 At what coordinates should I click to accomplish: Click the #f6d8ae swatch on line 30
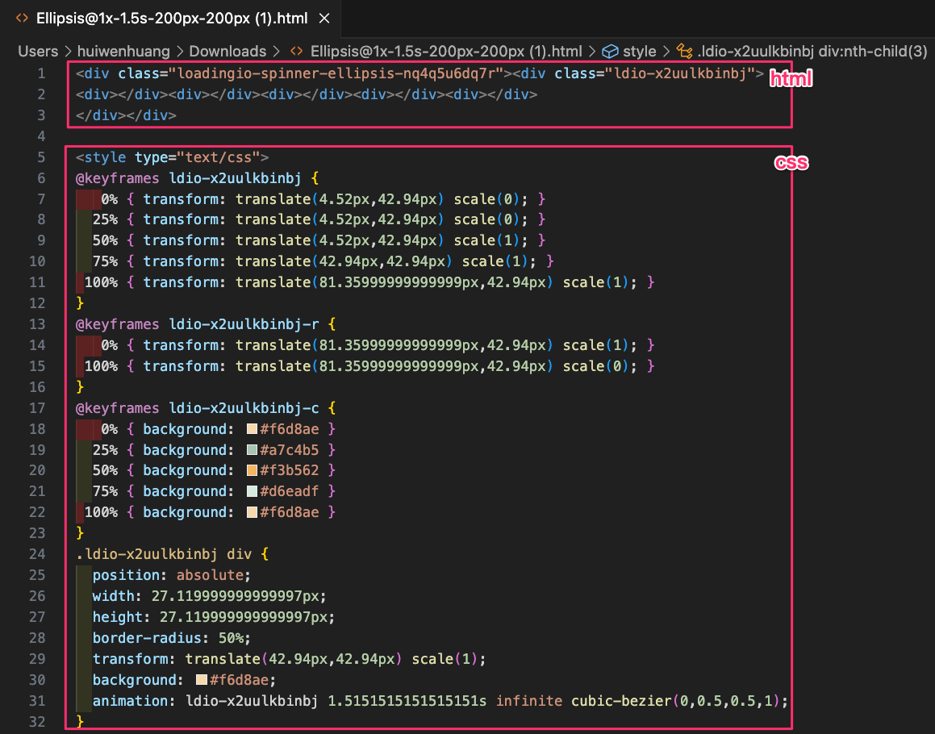pos(202,680)
